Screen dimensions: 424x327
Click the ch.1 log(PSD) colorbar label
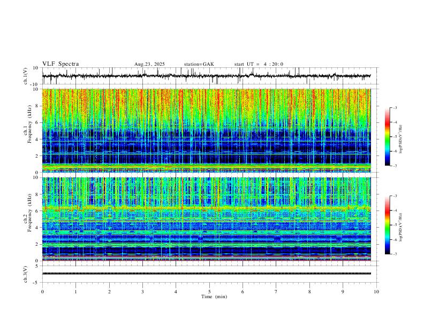401,139
